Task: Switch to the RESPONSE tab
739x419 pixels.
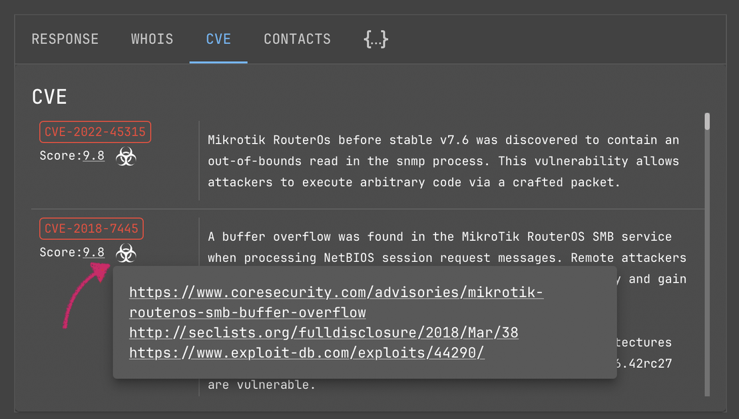Action: (65, 39)
